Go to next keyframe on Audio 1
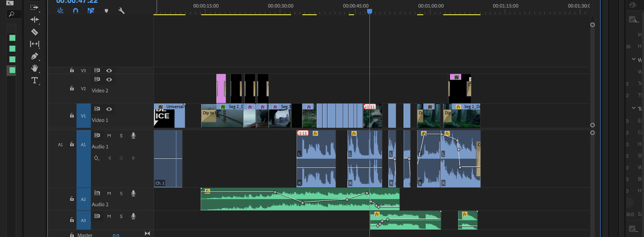Viewport: 644px width, 237px height. point(133,158)
